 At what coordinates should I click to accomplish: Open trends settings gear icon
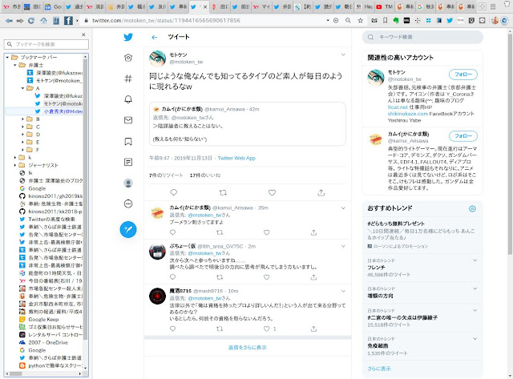point(472,208)
